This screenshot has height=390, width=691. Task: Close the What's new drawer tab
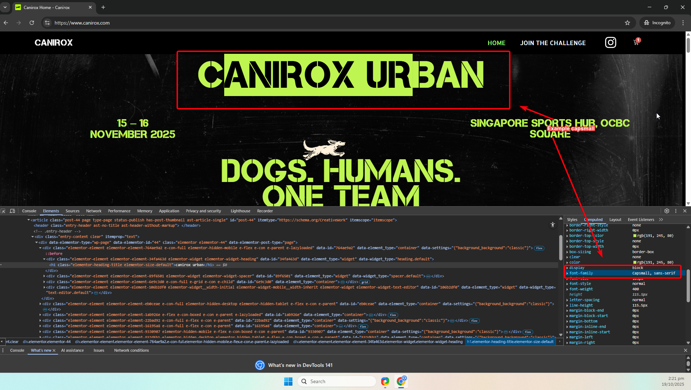54,351
